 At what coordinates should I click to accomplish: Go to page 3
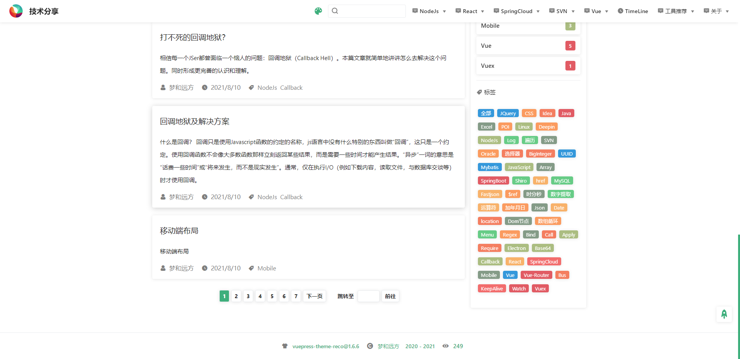(248, 296)
